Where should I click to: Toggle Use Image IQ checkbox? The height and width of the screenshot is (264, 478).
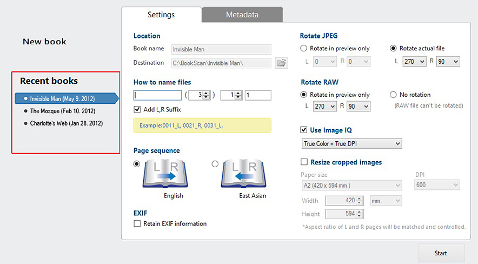click(x=304, y=130)
